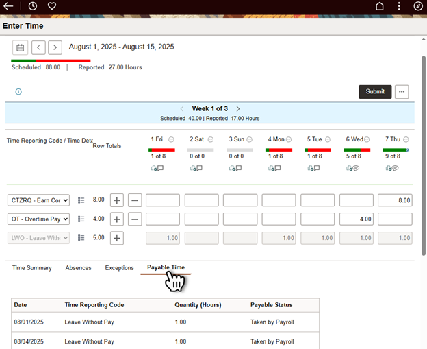Image resolution: width=427 pixels, height=349 pixels.
Task: Open comment bubble icon under 7 Thu
Action: (x=395, y=168)
